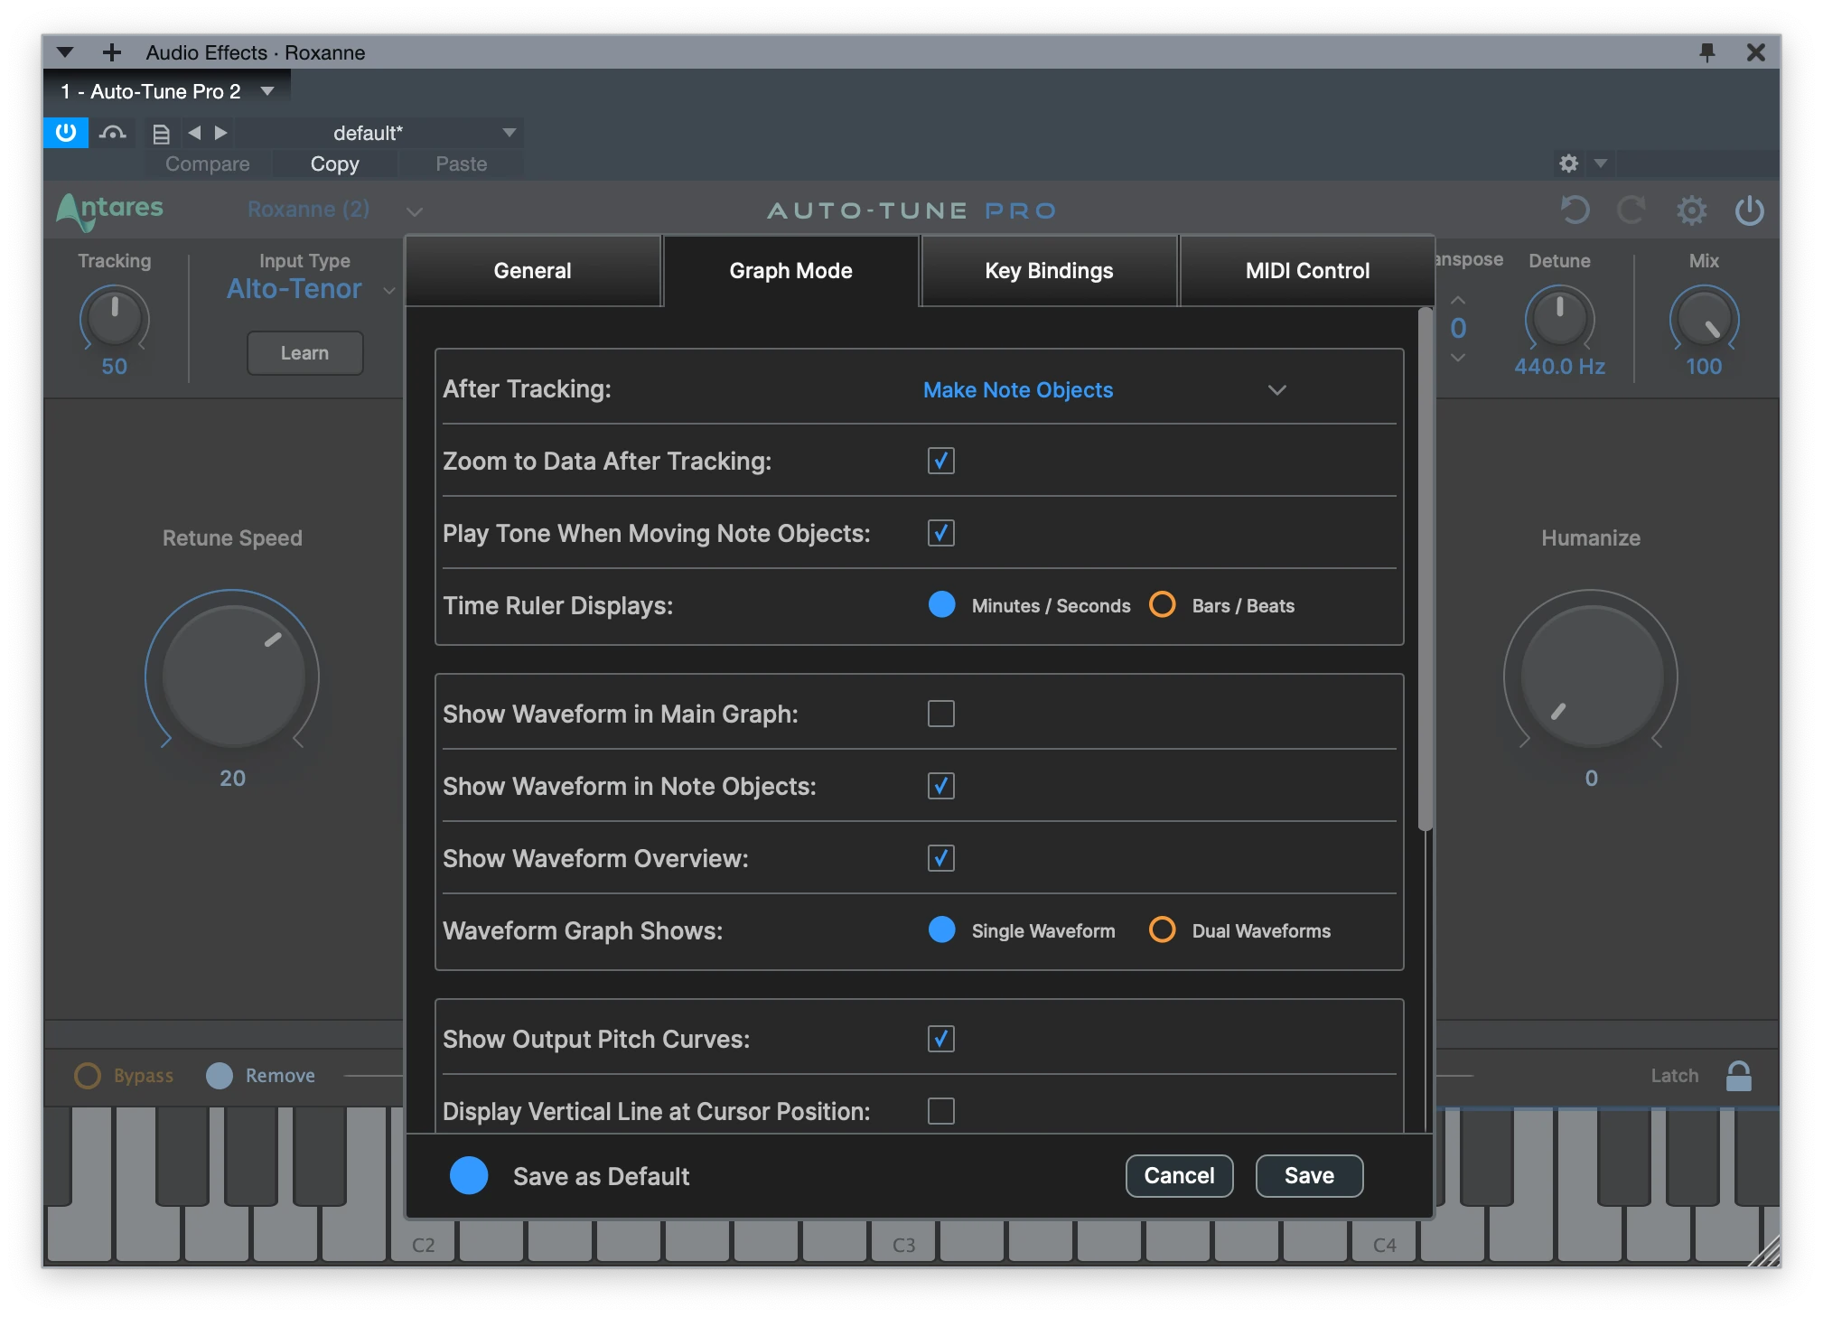Click the Compare button
This screenshot has width=1823, height=1317.
point(208,163)
